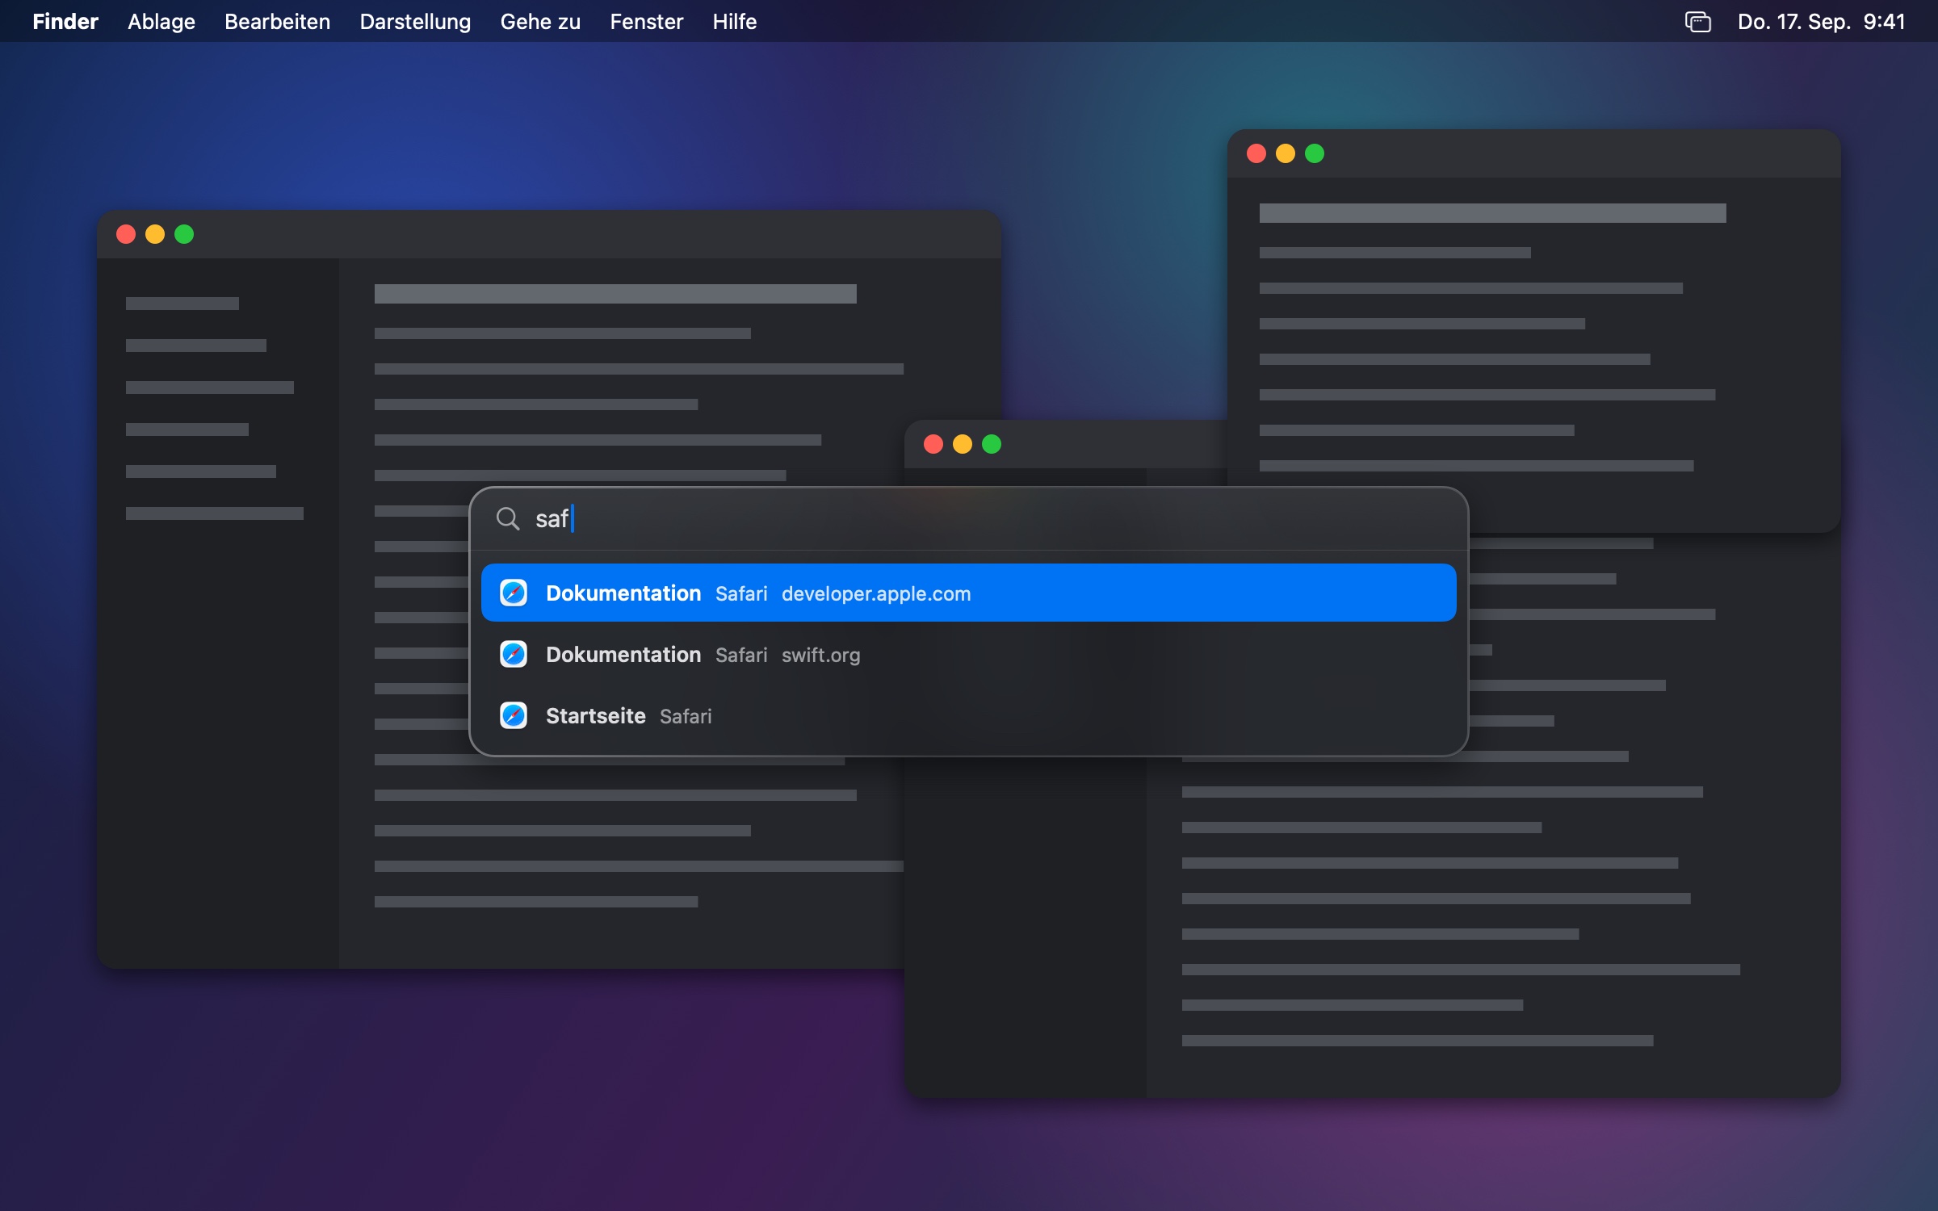Open the Gehe zu menu
This screenshot has height=1211, width=1938.
pos(540,22)
